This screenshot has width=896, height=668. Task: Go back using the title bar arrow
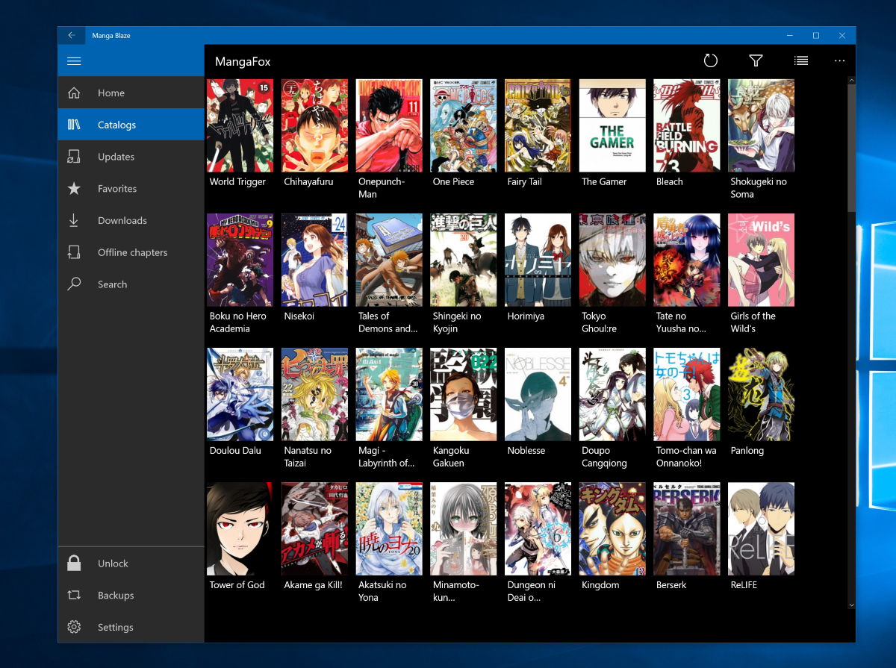tap(72, 35)
